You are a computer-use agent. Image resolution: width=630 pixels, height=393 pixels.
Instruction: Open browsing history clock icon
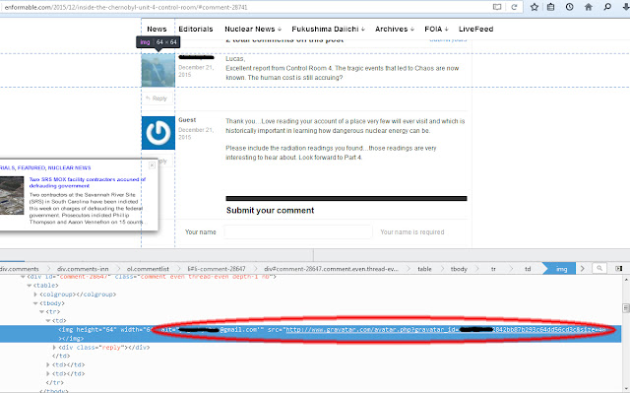pyautogui.click(x=569, y=7)
